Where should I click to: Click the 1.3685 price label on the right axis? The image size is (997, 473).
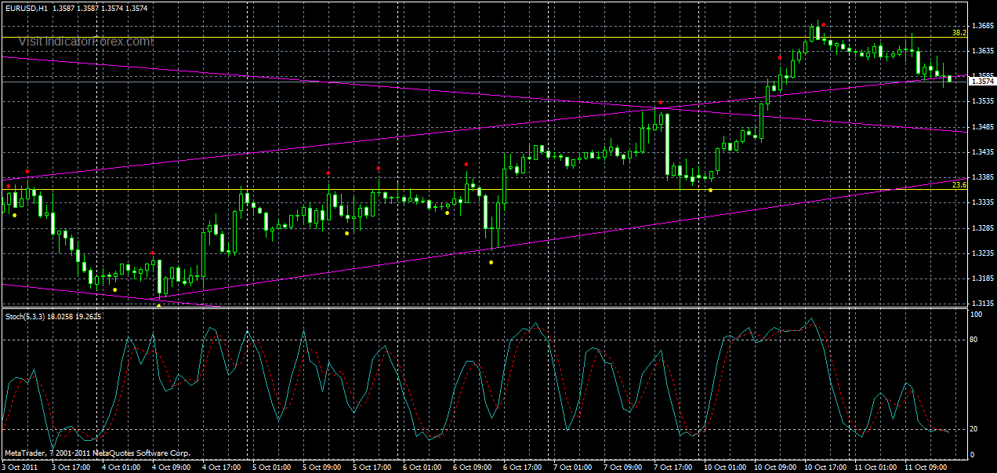981,24
